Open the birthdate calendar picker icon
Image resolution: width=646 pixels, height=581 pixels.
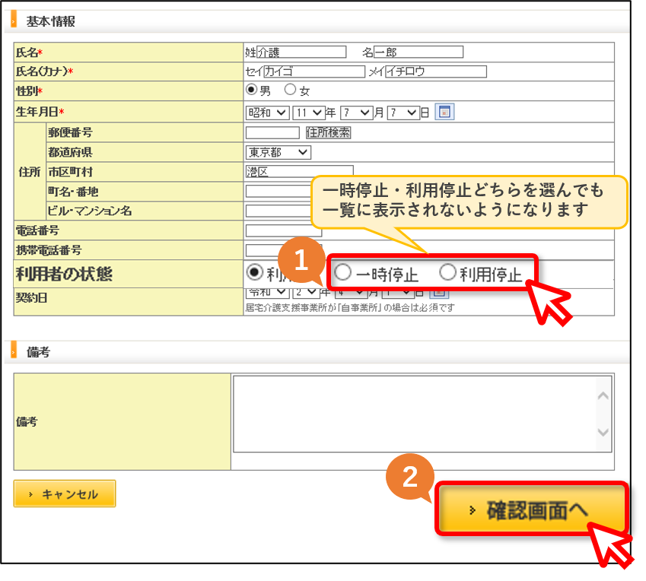coord(444,112)
